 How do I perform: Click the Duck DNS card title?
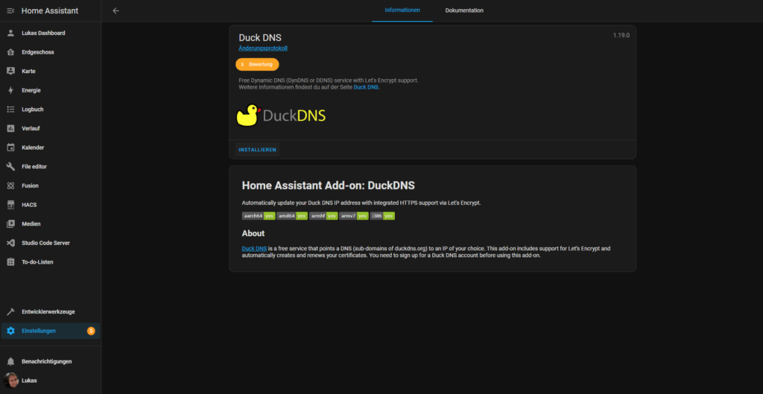click(260, 37)
